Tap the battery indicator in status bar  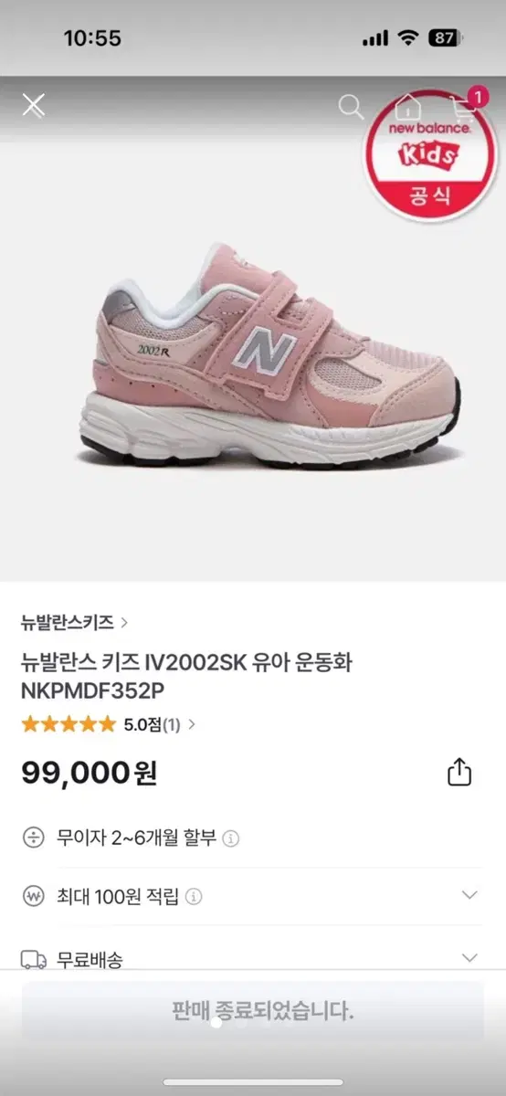tap(446, 38)
